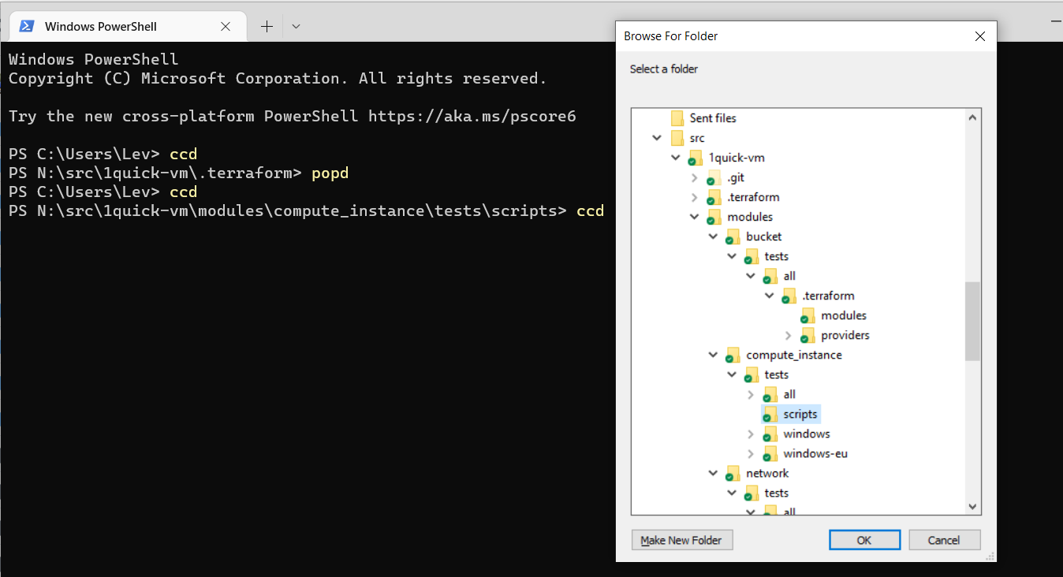Screen dimensions: 1063x577
Task: Click the modules folder icon under 1quick-vm
Action: coord(714,218)
